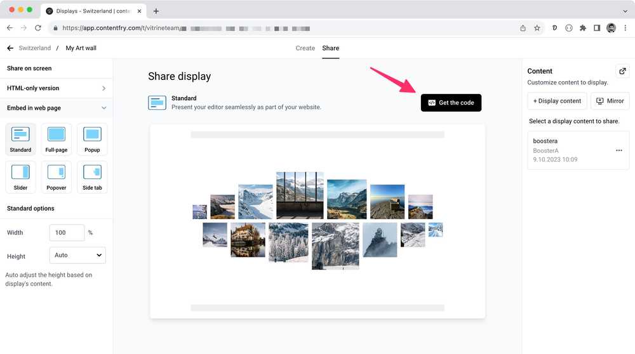Reload the current page
Viewport: 635px width, 354px height.
pyautogui.click(x=37, y=28)
